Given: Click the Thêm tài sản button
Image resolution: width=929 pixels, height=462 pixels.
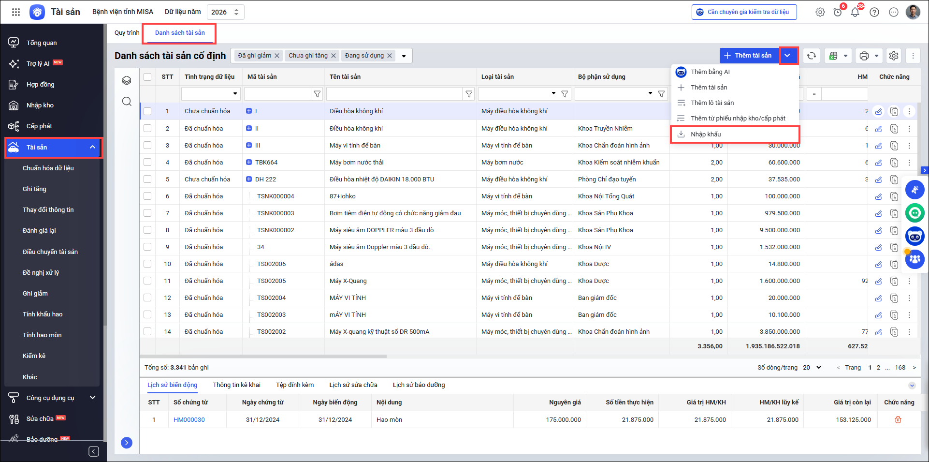Looking at the screenshot, I should click(x=749, y=56).
